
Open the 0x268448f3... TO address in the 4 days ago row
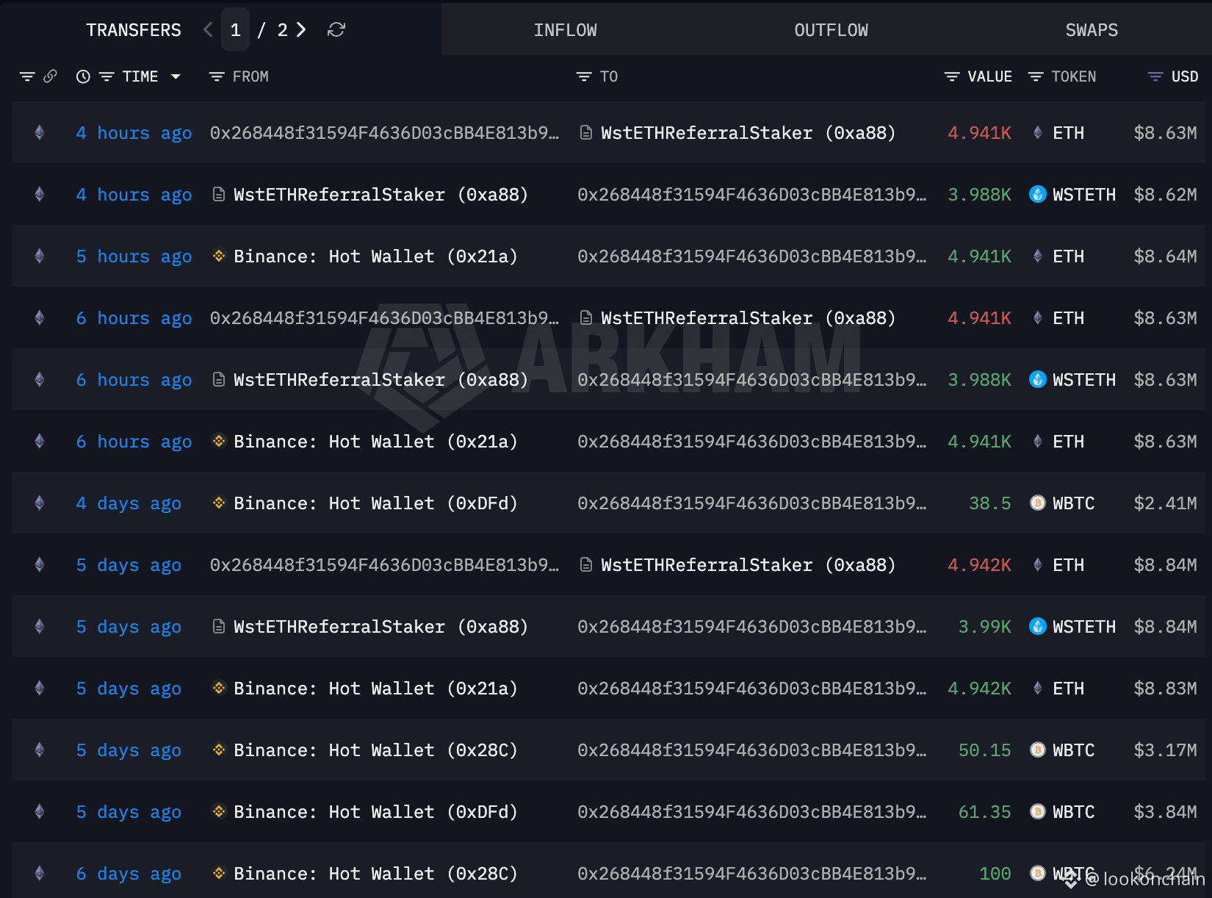(x=751, y=503)
